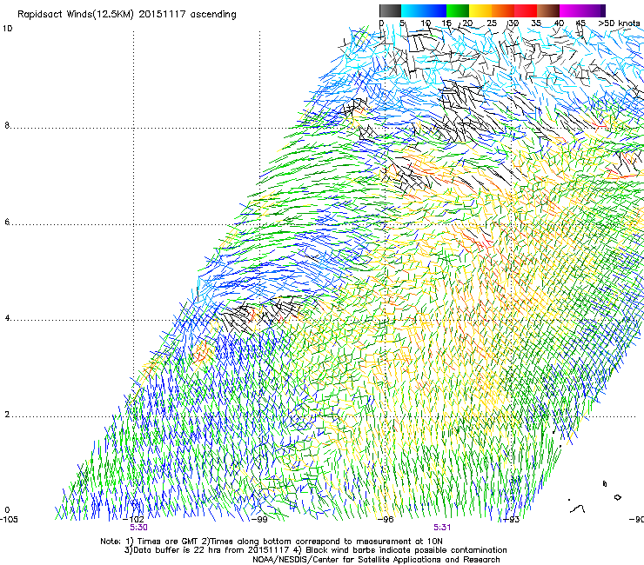
Task: Click the coastline squiggle at bottom right
Action: [578, 508]
